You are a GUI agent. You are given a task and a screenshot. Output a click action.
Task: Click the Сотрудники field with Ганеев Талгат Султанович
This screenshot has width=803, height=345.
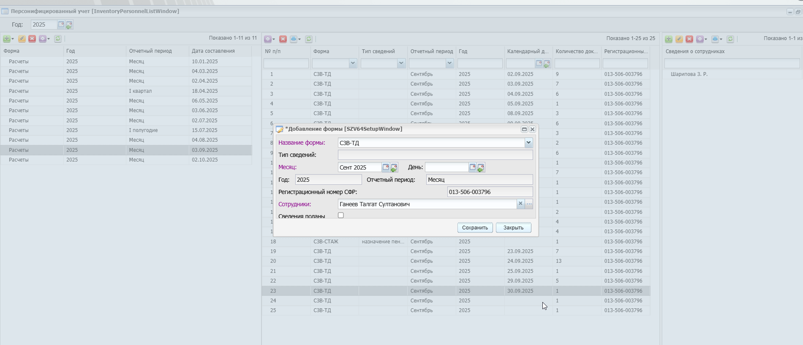[427, 204]
